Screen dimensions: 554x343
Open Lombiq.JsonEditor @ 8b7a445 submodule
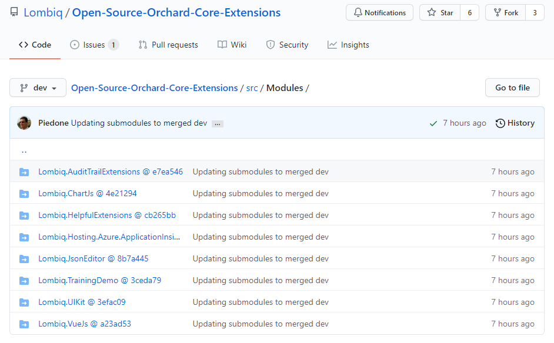point(94,258)
